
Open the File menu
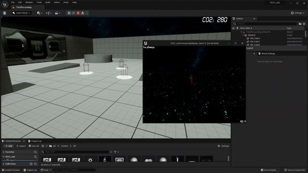click(13, 2)
